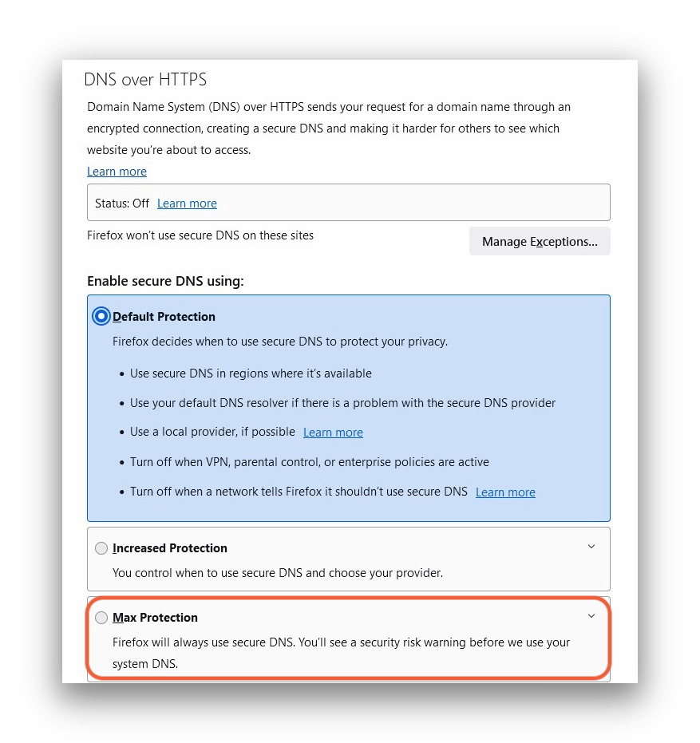Screen dimensions: 700x743
Task: Click the Increased Protection heading text
Action: [x=169, y=548]
